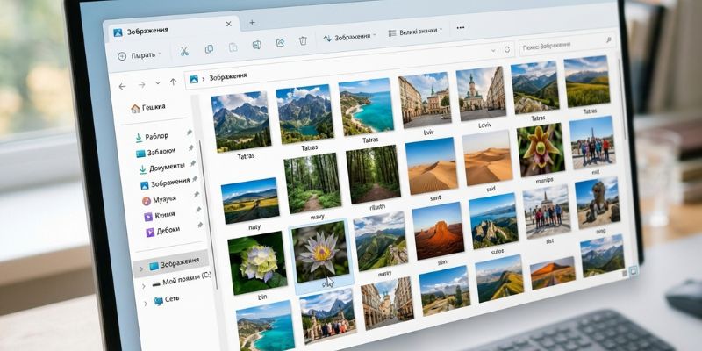Select the rllasth forest trail thumbnail
Image resolution: width=702 pixels, height=351 pixels.
[x=373, y=174]
